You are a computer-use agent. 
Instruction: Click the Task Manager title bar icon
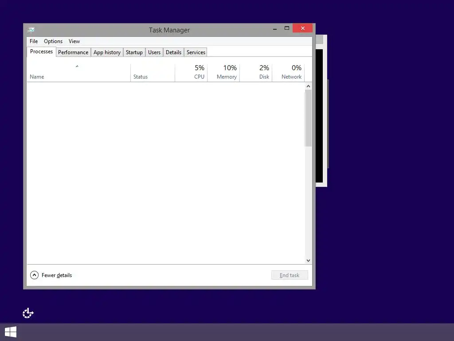(x=31, y=30)
